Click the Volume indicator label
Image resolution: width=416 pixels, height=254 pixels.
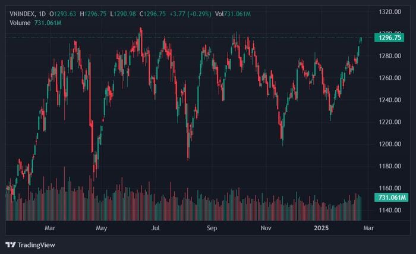pos(20,23)
